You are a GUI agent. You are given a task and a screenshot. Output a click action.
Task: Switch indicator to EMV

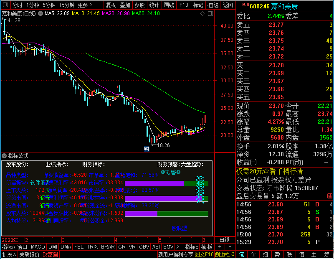168,247
